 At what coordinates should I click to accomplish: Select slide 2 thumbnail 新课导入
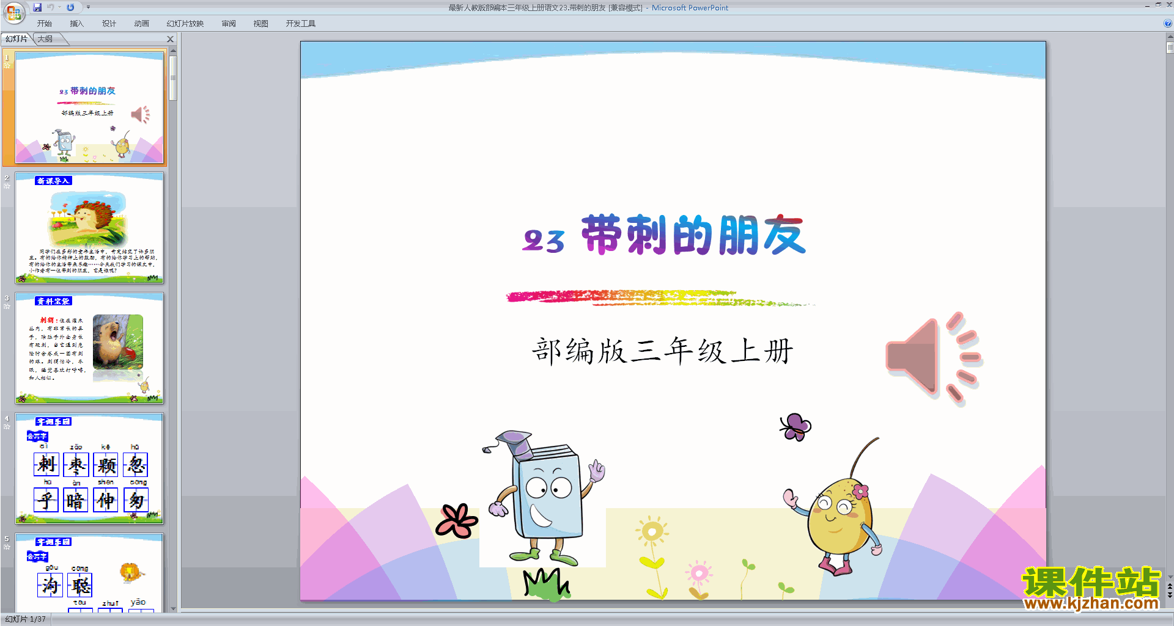click(x=89, y=228)
